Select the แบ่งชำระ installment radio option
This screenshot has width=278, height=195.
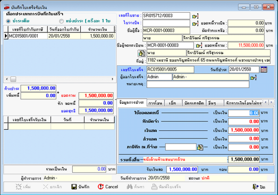[x=61, y=21]
